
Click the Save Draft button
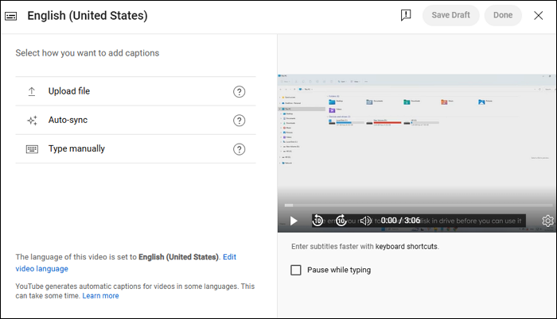[451, 15]
